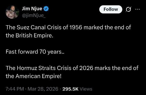Image resolution: width=146 pixels, height=95 pixels.
Task: Click the blue verified badge
Action: pyautogui.click(x=46, y=9)
